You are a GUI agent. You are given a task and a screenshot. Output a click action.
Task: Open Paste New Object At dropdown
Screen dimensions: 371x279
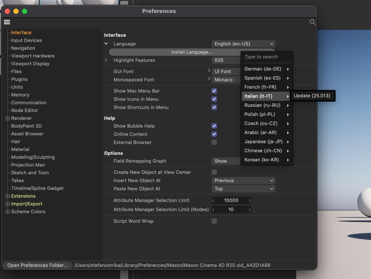tap(244, 189)
